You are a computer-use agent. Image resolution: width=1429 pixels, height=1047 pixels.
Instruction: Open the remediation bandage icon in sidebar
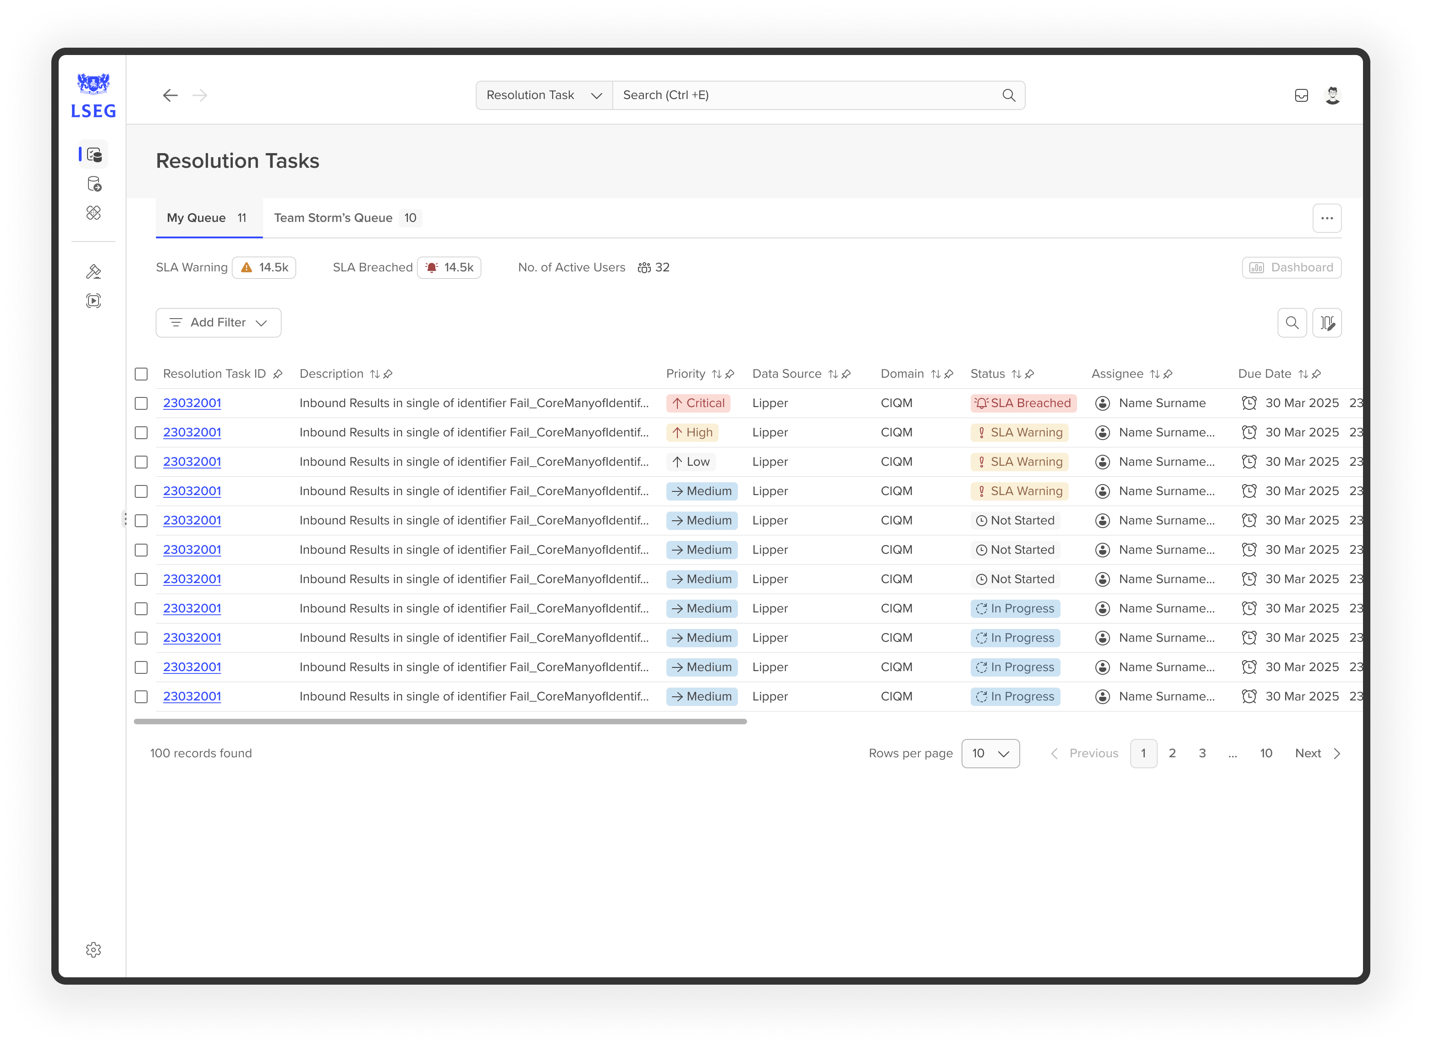click(94, 213)
